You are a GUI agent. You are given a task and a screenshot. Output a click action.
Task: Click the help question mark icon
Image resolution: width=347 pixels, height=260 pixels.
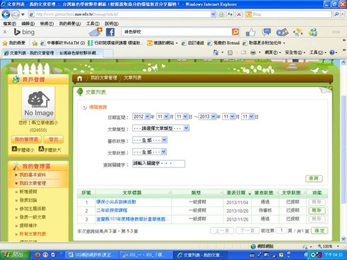tap(332, 53)
